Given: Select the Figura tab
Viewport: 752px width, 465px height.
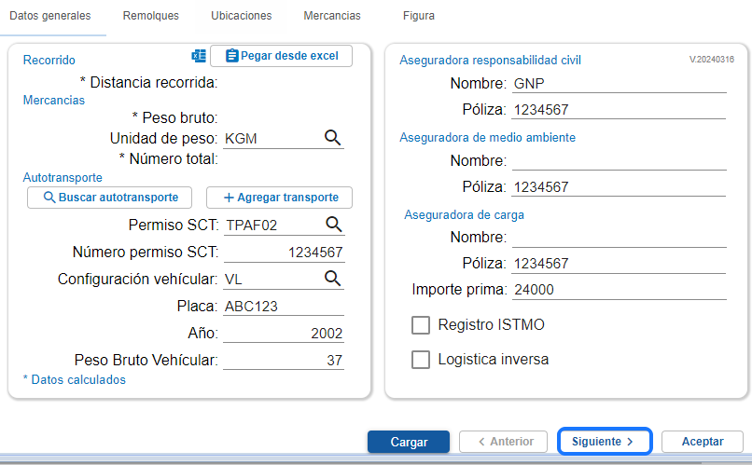Looking at the screenshot, I should 418,16.
